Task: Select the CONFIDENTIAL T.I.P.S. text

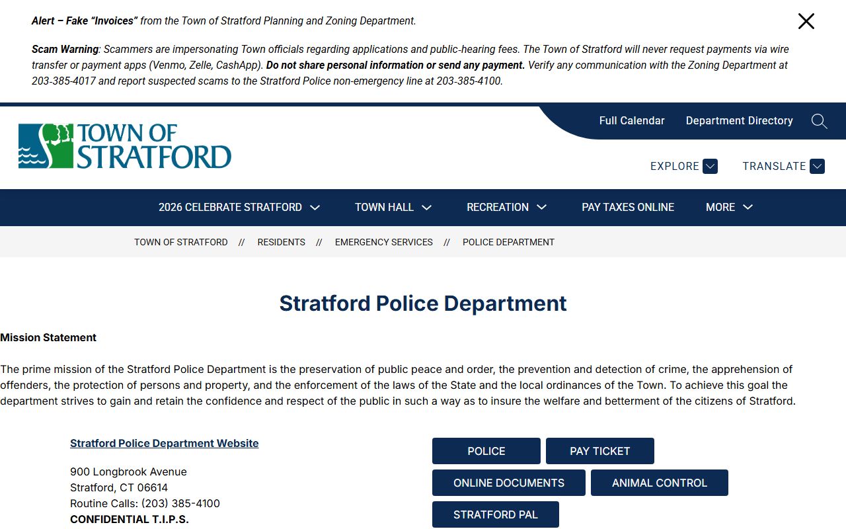Action: click(130, 519)
